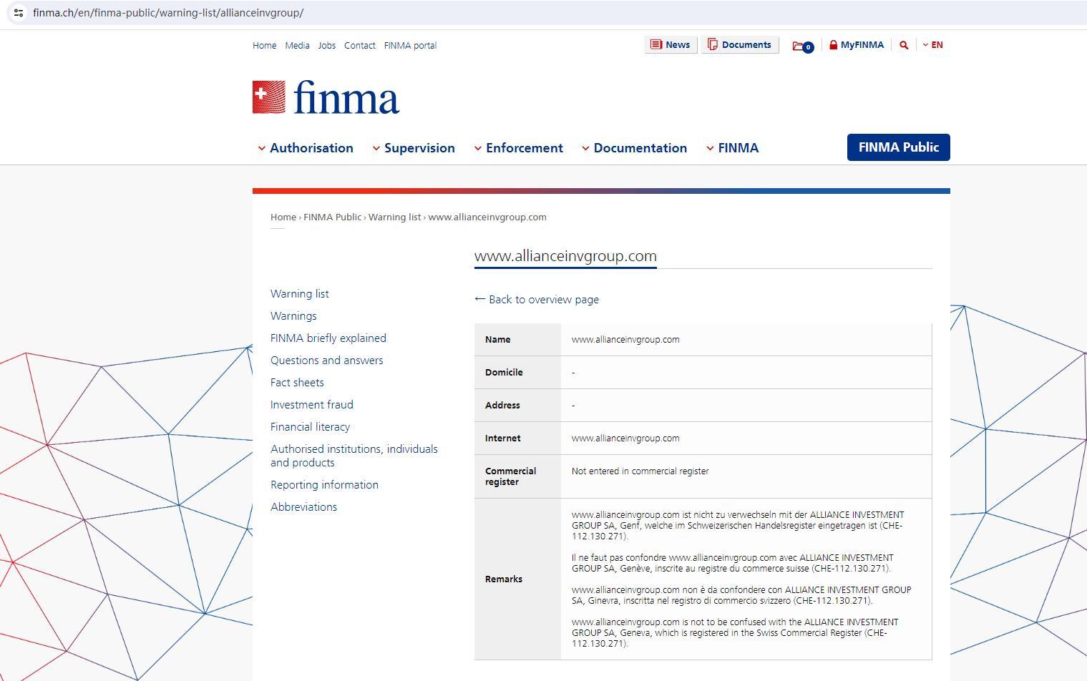
Task: Open Questions and answers sidebar link
Action: click(x=326, y=361)
